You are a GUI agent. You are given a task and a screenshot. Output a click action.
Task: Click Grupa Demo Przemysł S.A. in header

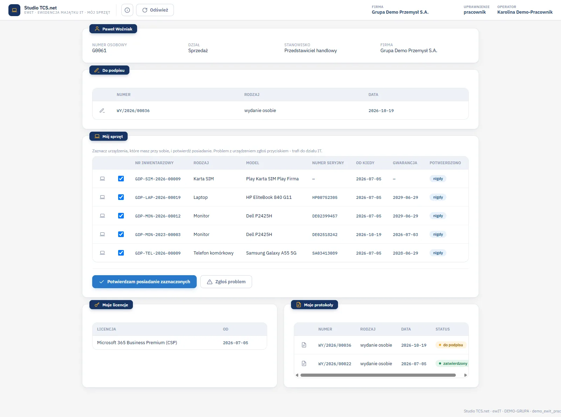click(400, 12)
